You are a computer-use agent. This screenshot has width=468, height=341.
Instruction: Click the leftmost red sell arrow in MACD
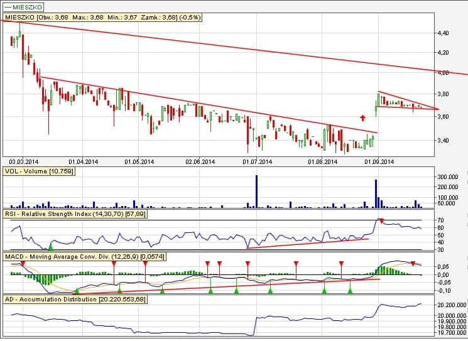coord(23,264)
